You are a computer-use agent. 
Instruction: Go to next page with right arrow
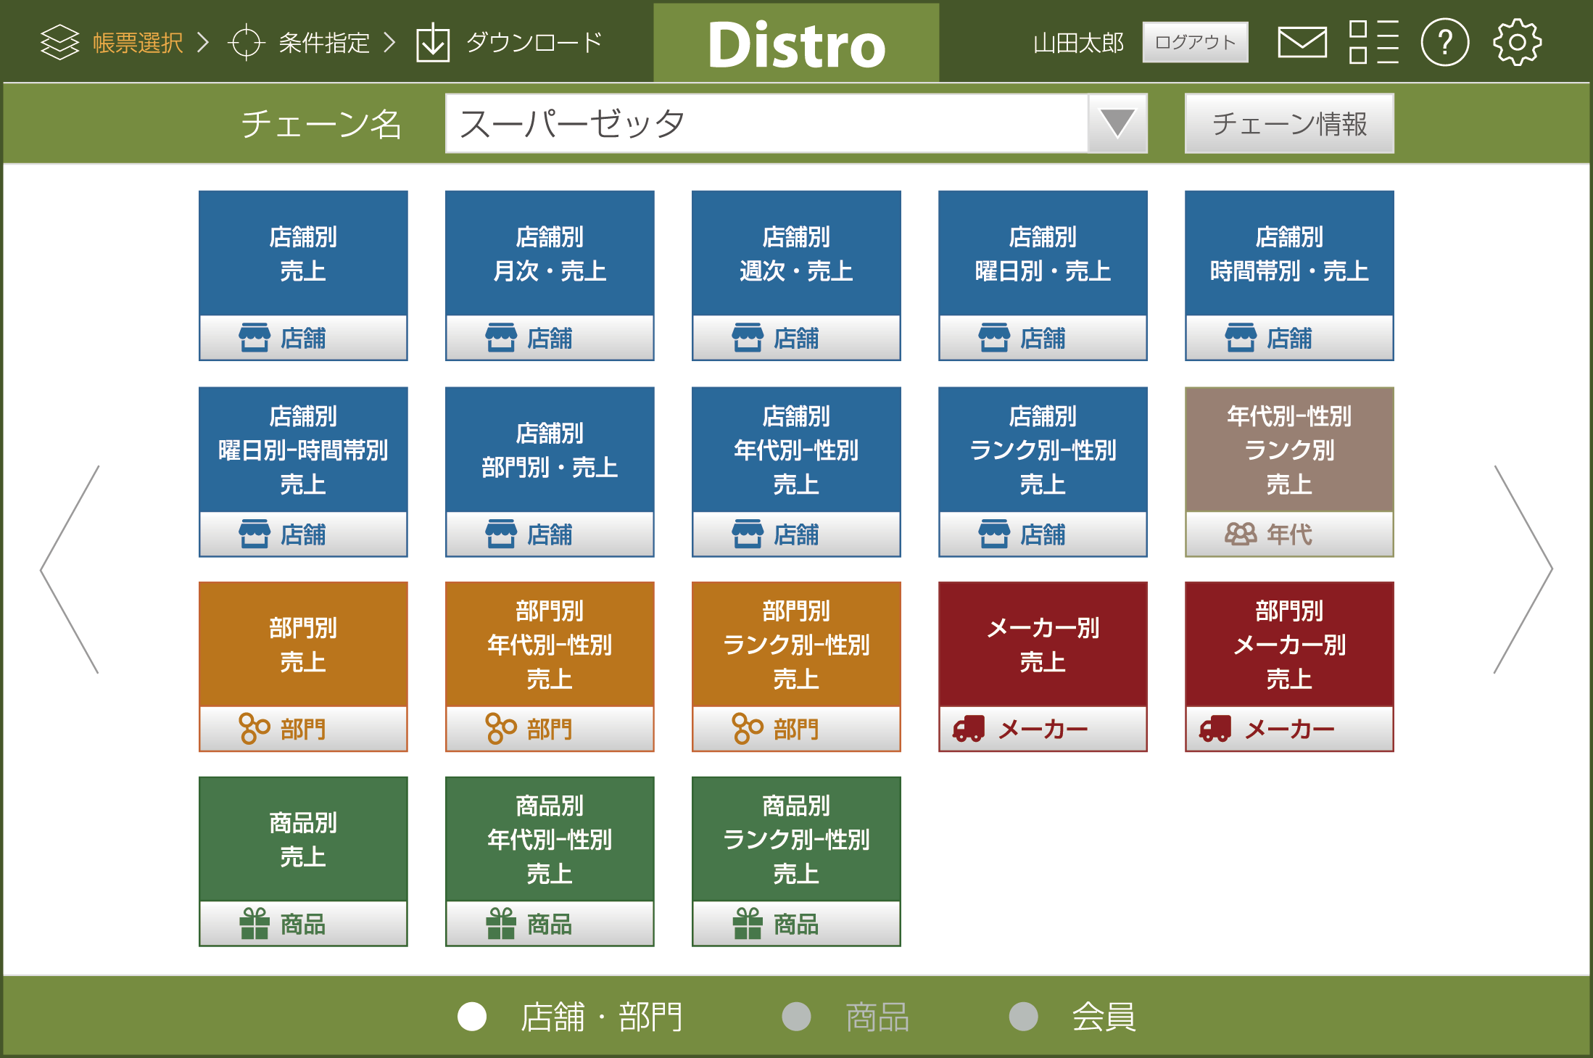(x=1523, y=569)
